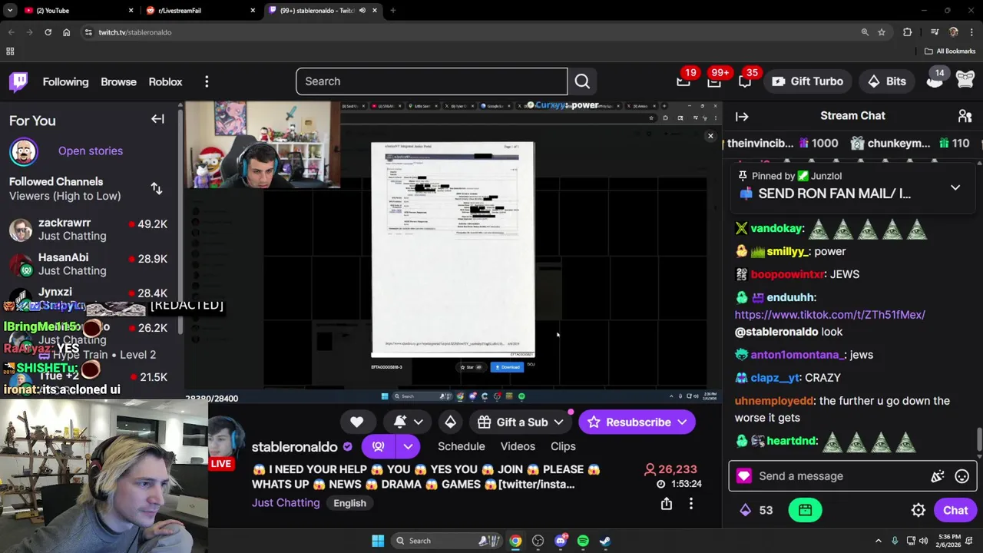Expand the Gift a Sub dropdown
Viewport: 983px width, 553px height.
coord(558,422)
